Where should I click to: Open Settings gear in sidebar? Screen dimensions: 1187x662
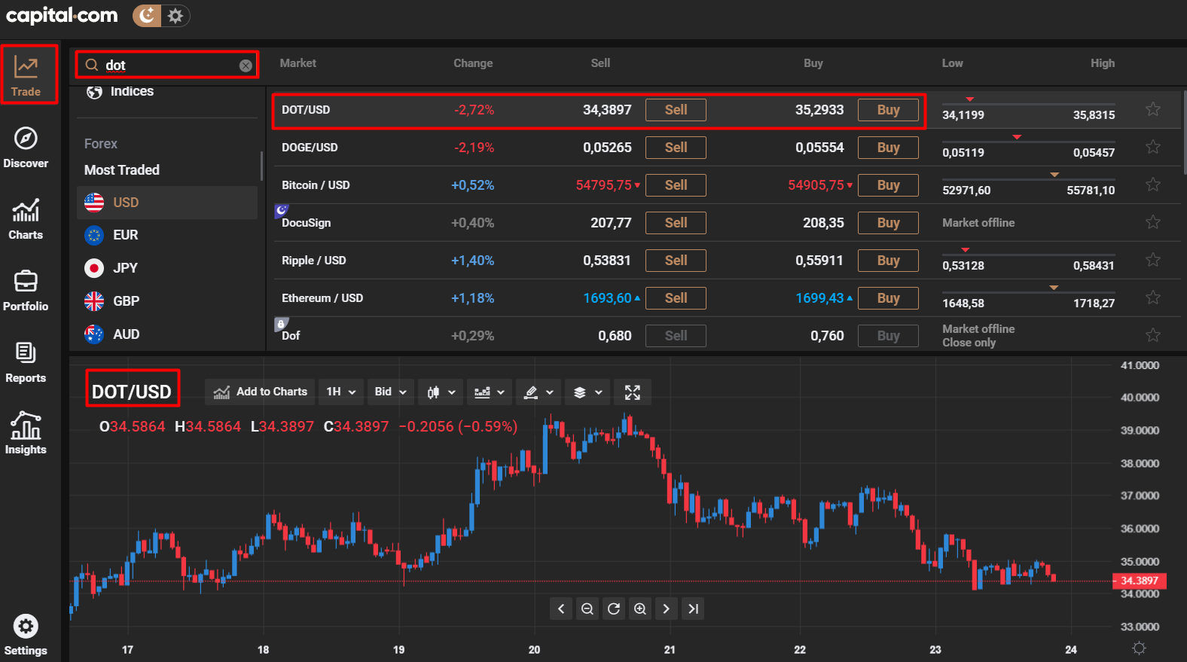coord(26,636)
